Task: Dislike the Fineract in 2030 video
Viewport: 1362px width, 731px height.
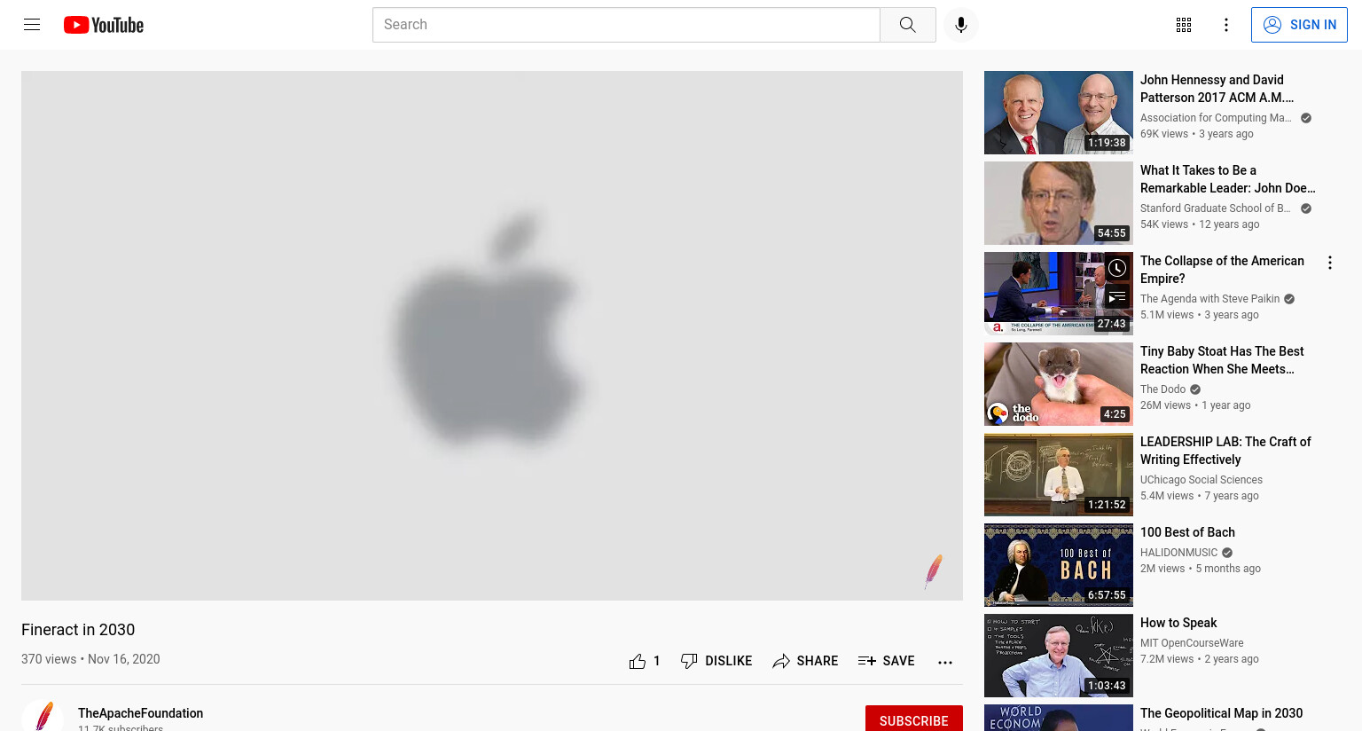Action: [x=716, y=661]
